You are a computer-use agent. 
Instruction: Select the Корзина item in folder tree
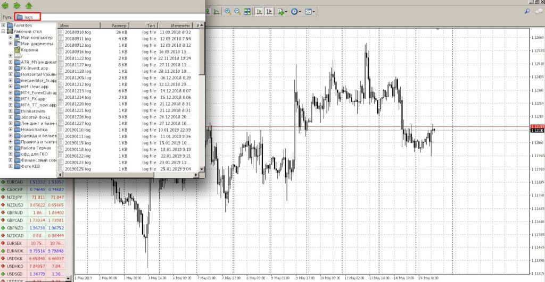[29, 50]
